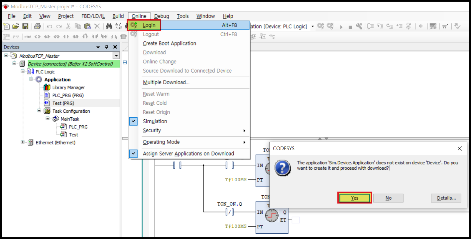Select Create Boot Application menu entry
This screenshot has width=471, height=239.
pos(170,43)
